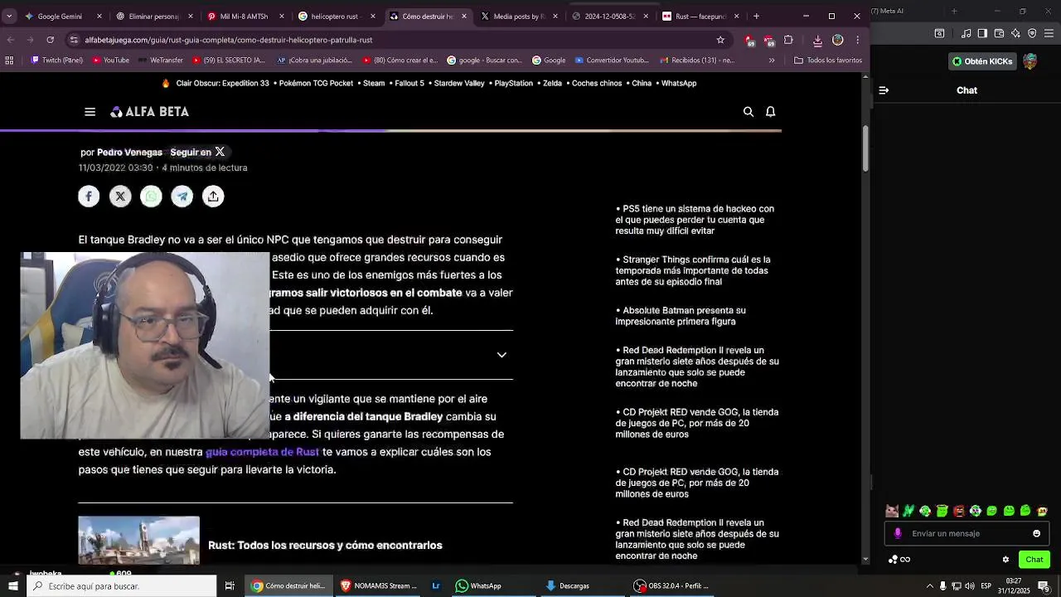Open music player icon in right browser
The width and height of the screenshot is (1061, 597).
(967, 33)
